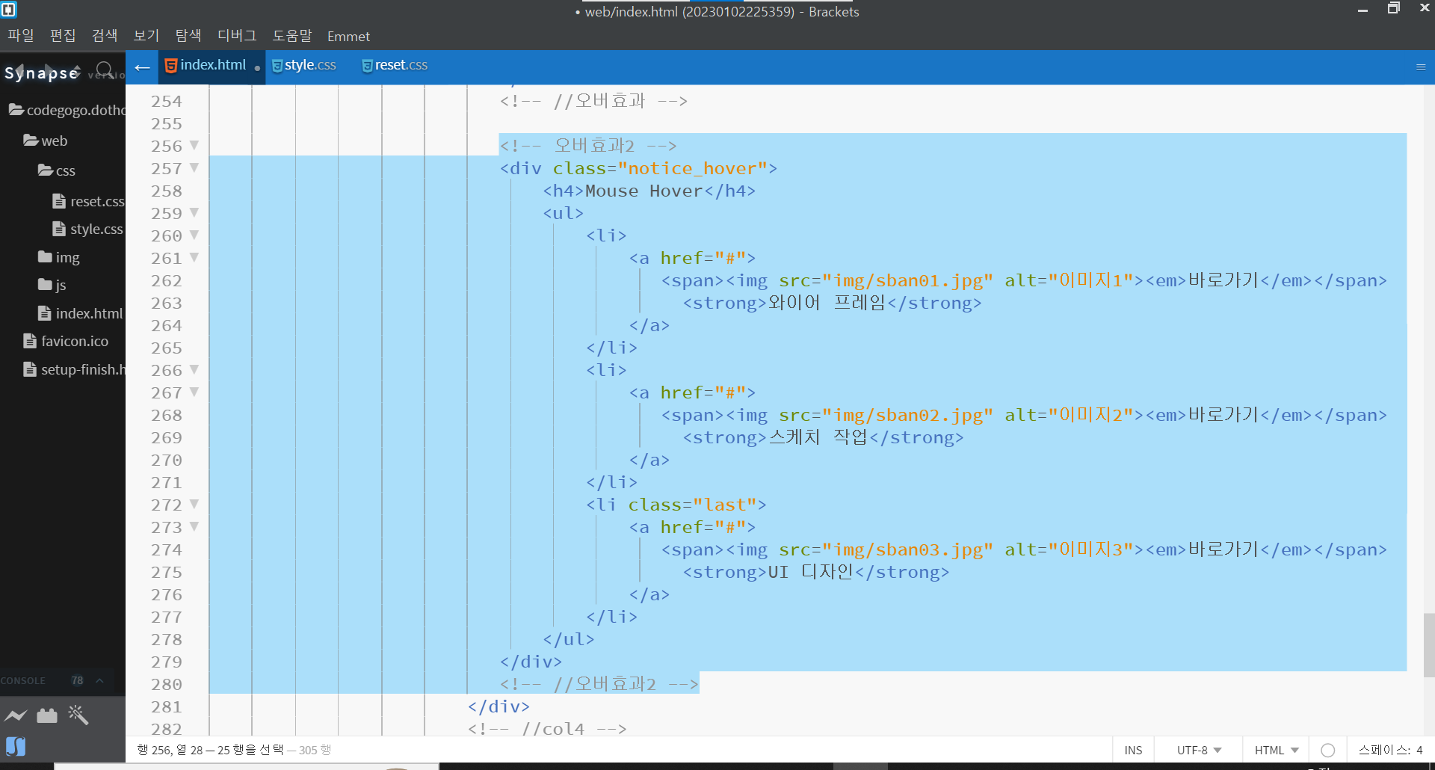This screenshot has width=1435, height=770.
Task: Click the back arrow beside the tabs
Action: [x=142, y=68]
